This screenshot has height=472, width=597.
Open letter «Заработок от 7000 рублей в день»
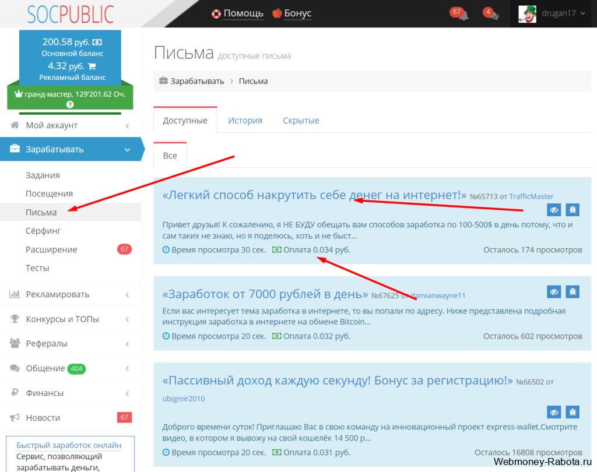coord(265,294)
